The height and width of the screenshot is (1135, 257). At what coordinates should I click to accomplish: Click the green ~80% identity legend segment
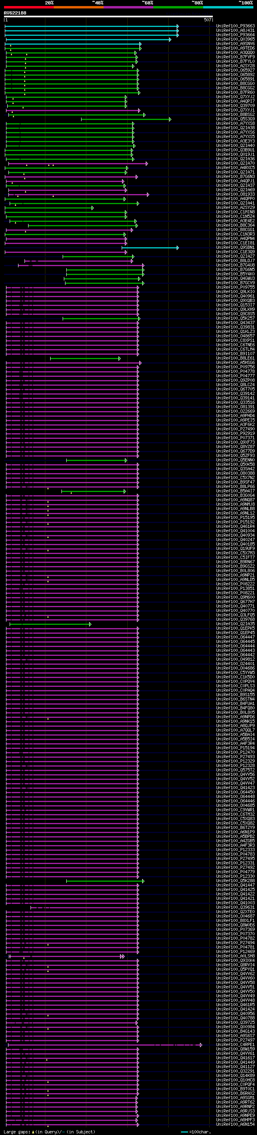(178, 7)
